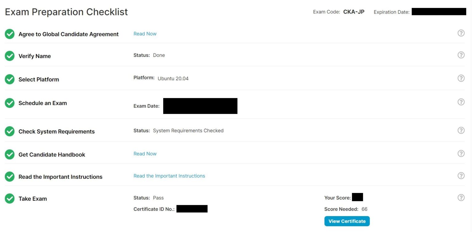472x232 pixels.
Task: Click help icon in Take Exam row
Action: (x=461, y=198)
